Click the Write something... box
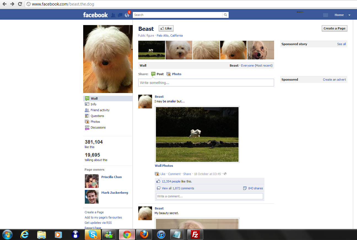The width and height of the screenshot is (357, 240). pos(206,83)
